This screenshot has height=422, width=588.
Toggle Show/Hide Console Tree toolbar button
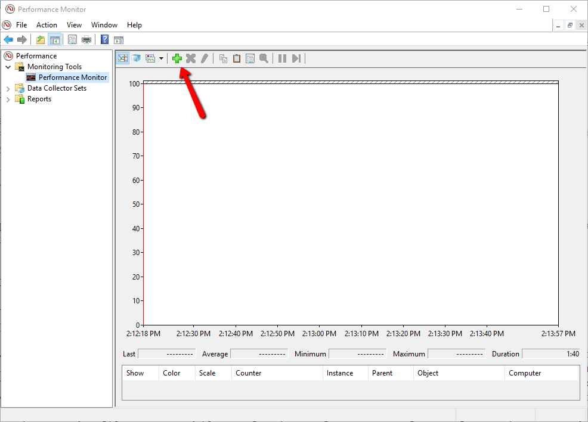[55, 39]
